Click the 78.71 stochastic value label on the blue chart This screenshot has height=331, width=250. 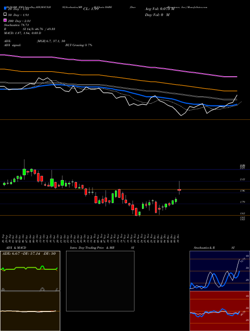click(x=242, y=260)
